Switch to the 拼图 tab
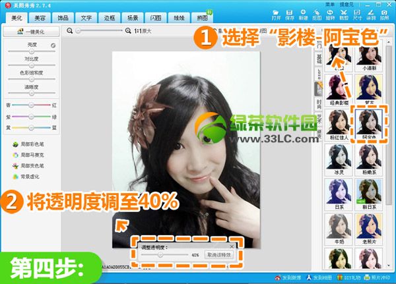This screenshot has width=396, height=284. pos(202,18)
